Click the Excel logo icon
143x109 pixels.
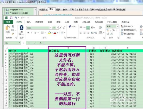(x=6, y=18)
